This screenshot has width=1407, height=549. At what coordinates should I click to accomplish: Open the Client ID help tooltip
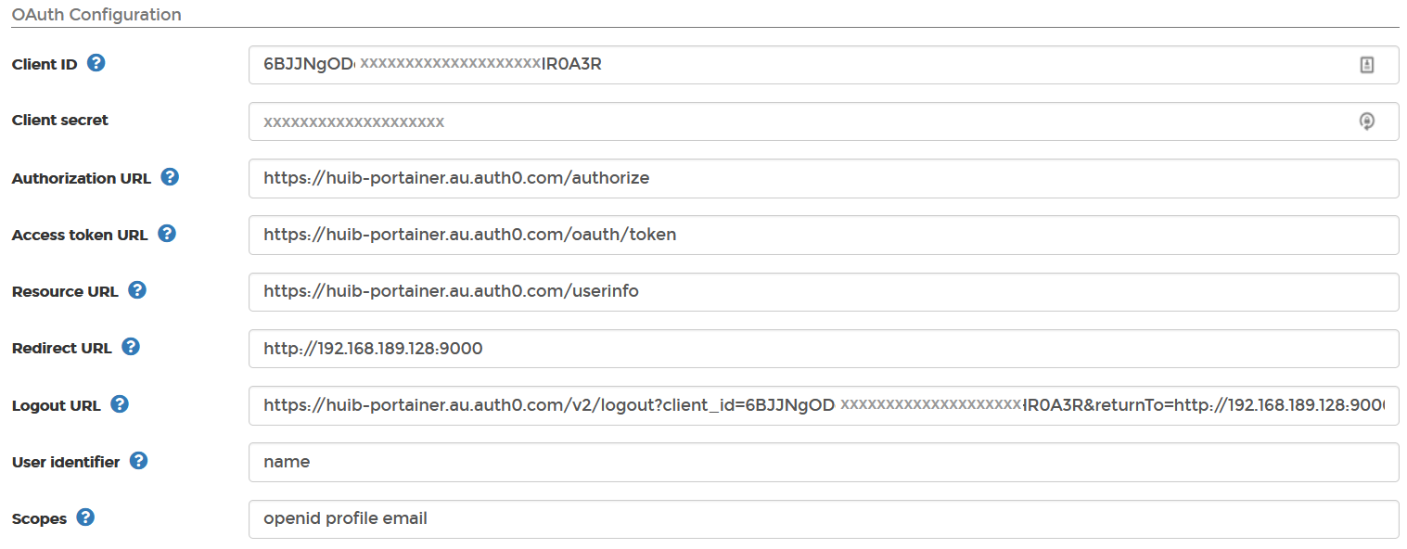pyautogui.click(x=95, y=63)
